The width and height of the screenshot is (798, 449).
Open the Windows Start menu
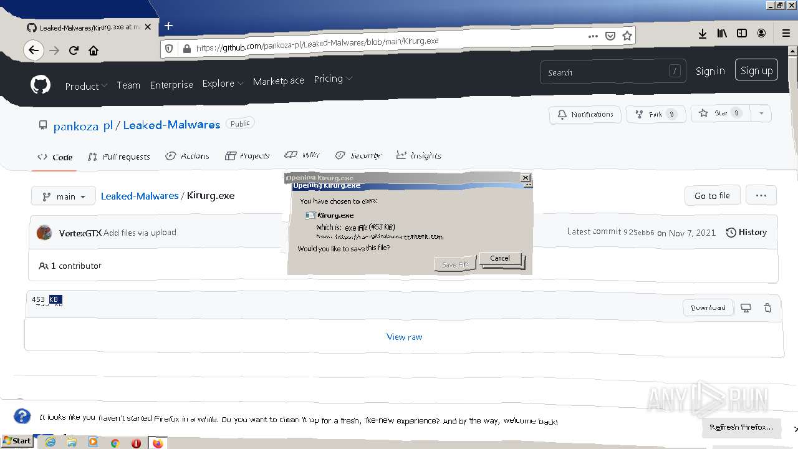coord(17,441)
